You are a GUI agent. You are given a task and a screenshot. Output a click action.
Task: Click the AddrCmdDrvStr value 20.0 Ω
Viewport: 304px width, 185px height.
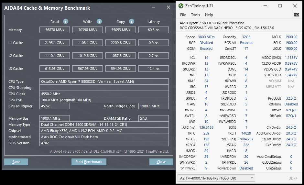[x=291, y=133]
